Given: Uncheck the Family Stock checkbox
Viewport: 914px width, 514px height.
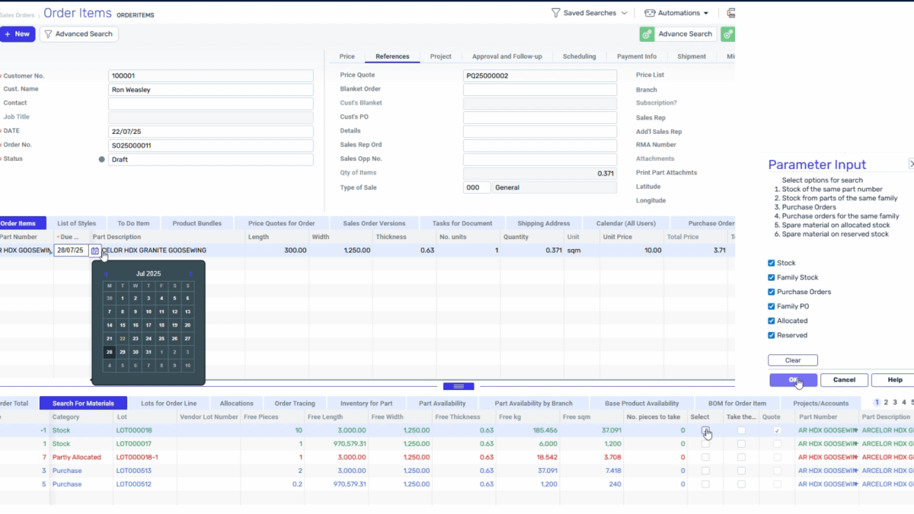Looking at the screenshot, I should point(772,278).
